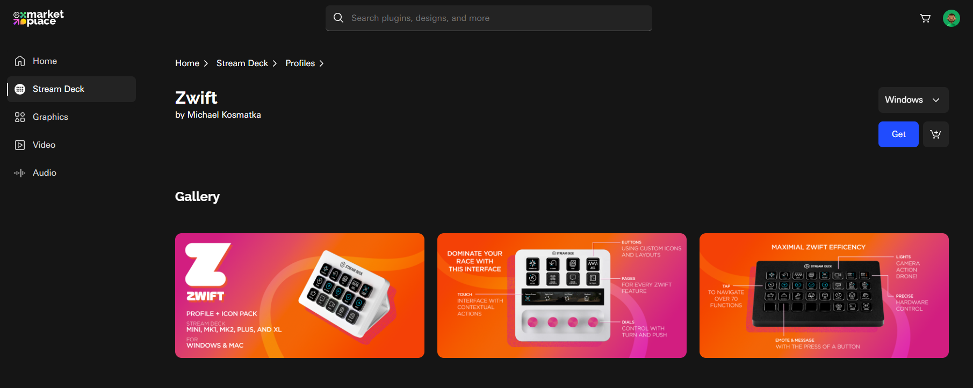The image size is (973, 388).
Task: Open the shopping cart icon
Action: tap(925, 18)
